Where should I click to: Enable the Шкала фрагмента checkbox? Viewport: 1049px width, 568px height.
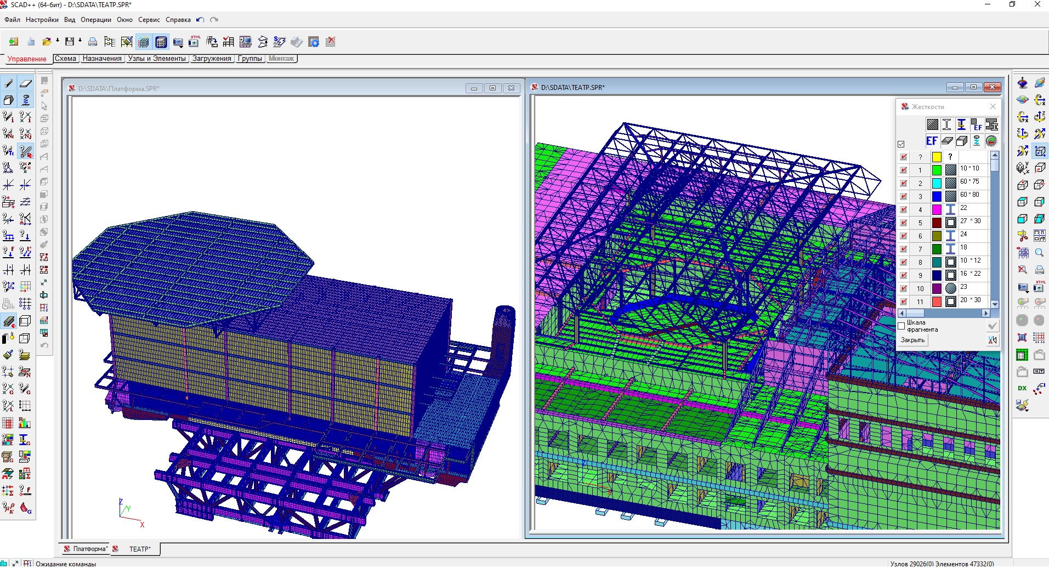pyautogui.click(x=901, y=326)
